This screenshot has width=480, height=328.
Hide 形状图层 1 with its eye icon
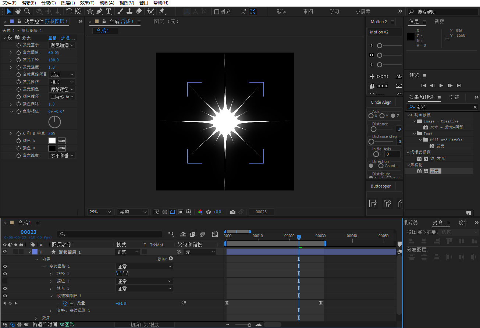(x=5, y=252)
